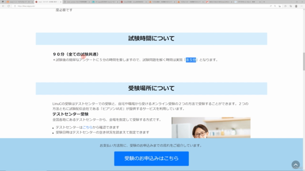
Task: Click the 全国各地にあるテストセンターから line
Action: coord(107,120)
